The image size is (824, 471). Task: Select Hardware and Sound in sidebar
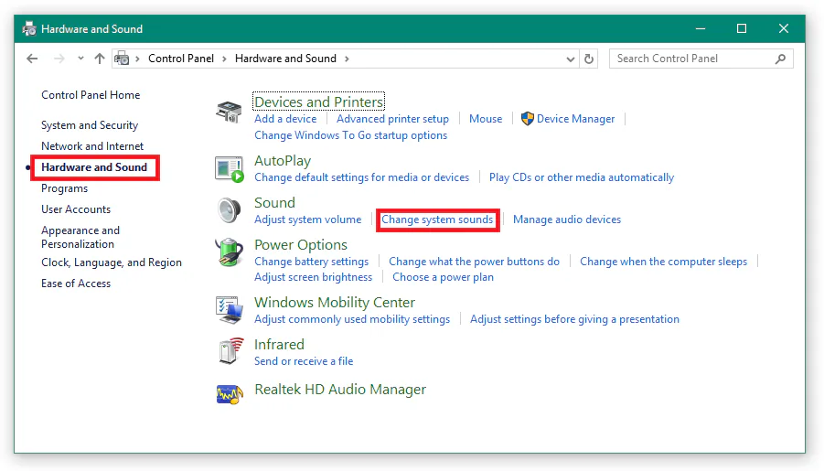coord(94,167)
